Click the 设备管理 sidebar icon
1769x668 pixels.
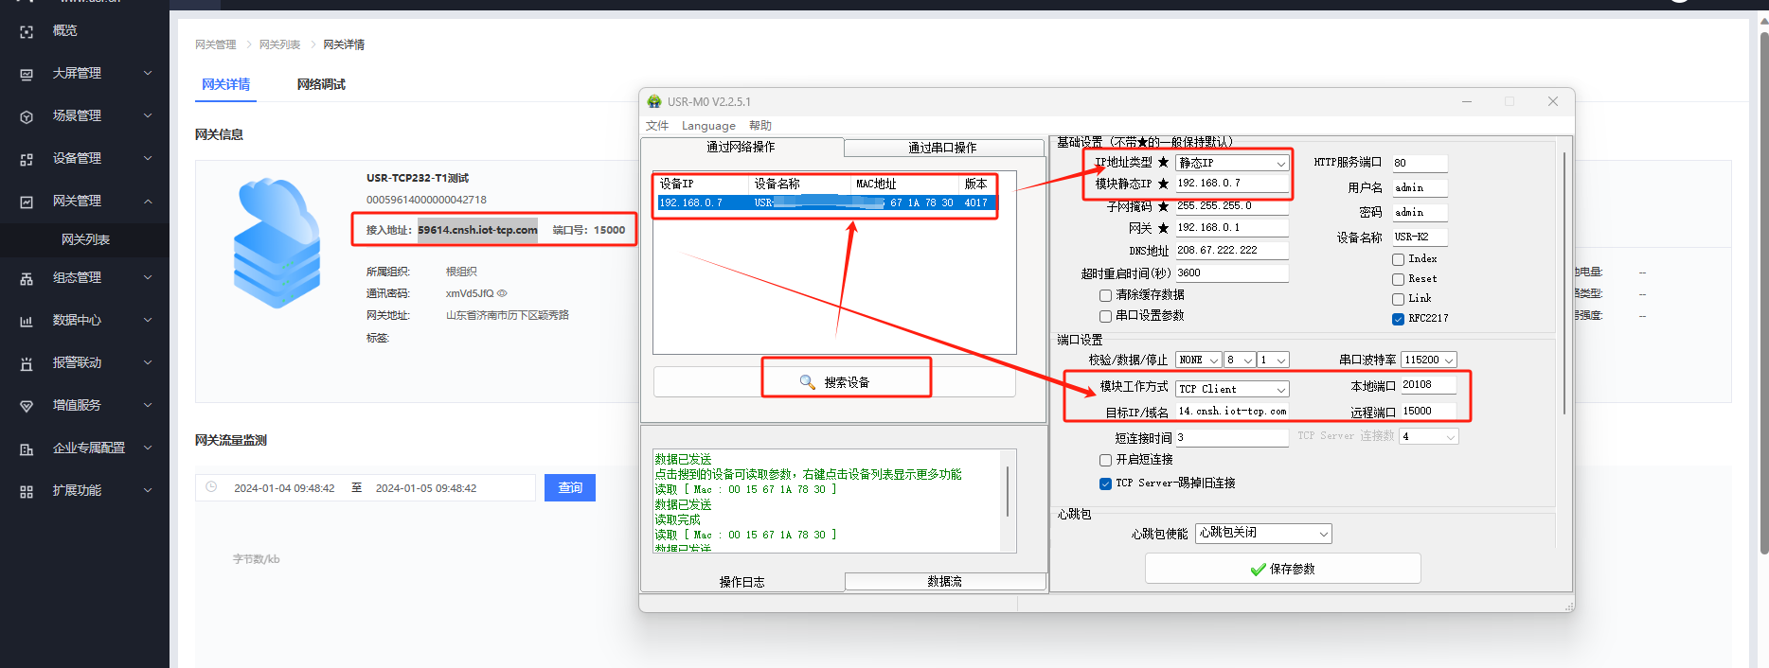tap(27, 159)
